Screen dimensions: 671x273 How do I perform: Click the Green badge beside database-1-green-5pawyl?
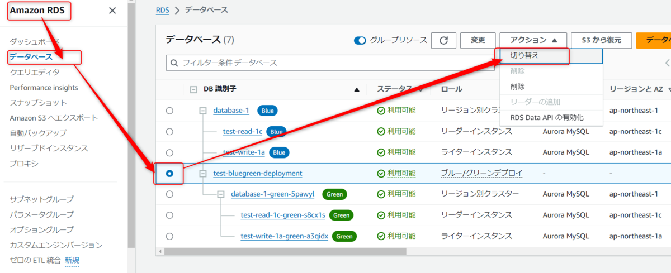click(334, 194)
